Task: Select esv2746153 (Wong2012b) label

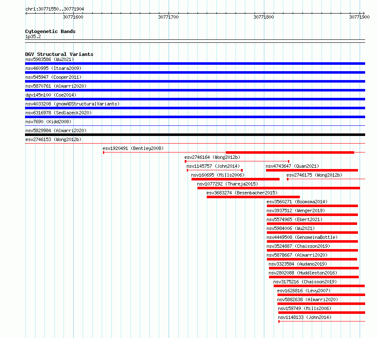Action: 53,139
